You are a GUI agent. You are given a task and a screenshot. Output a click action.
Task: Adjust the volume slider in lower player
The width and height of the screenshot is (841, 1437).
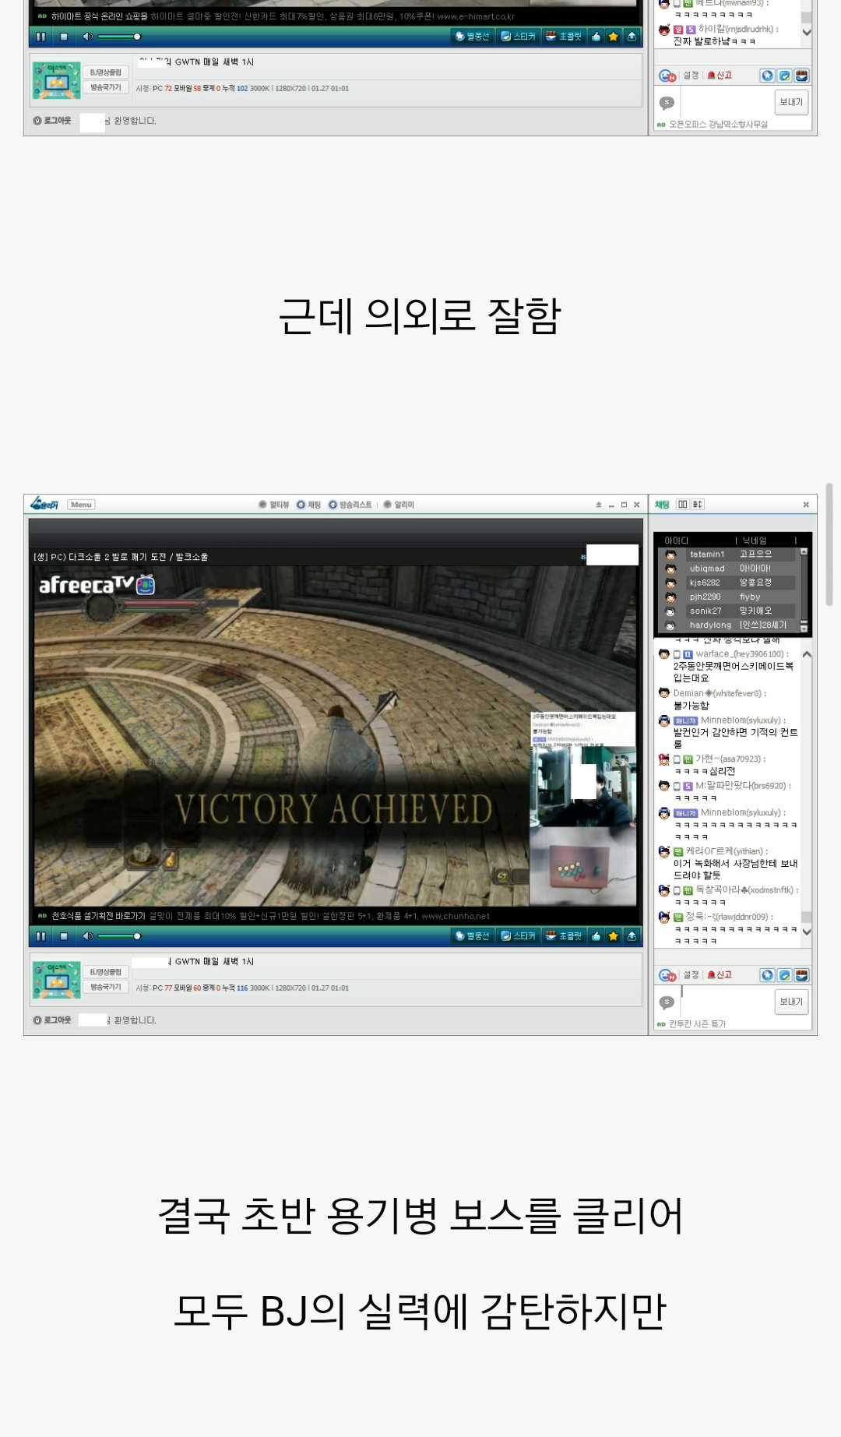[119, 936]
